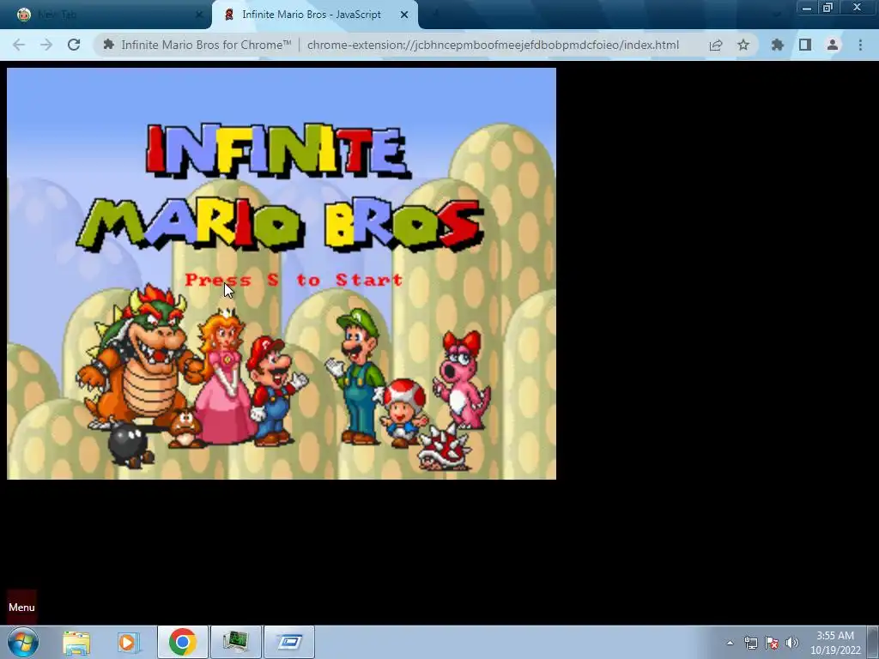This screenshot has width=879, height=659.
Task: Open the blue window app in taskbar
Action: click(288, 642)
